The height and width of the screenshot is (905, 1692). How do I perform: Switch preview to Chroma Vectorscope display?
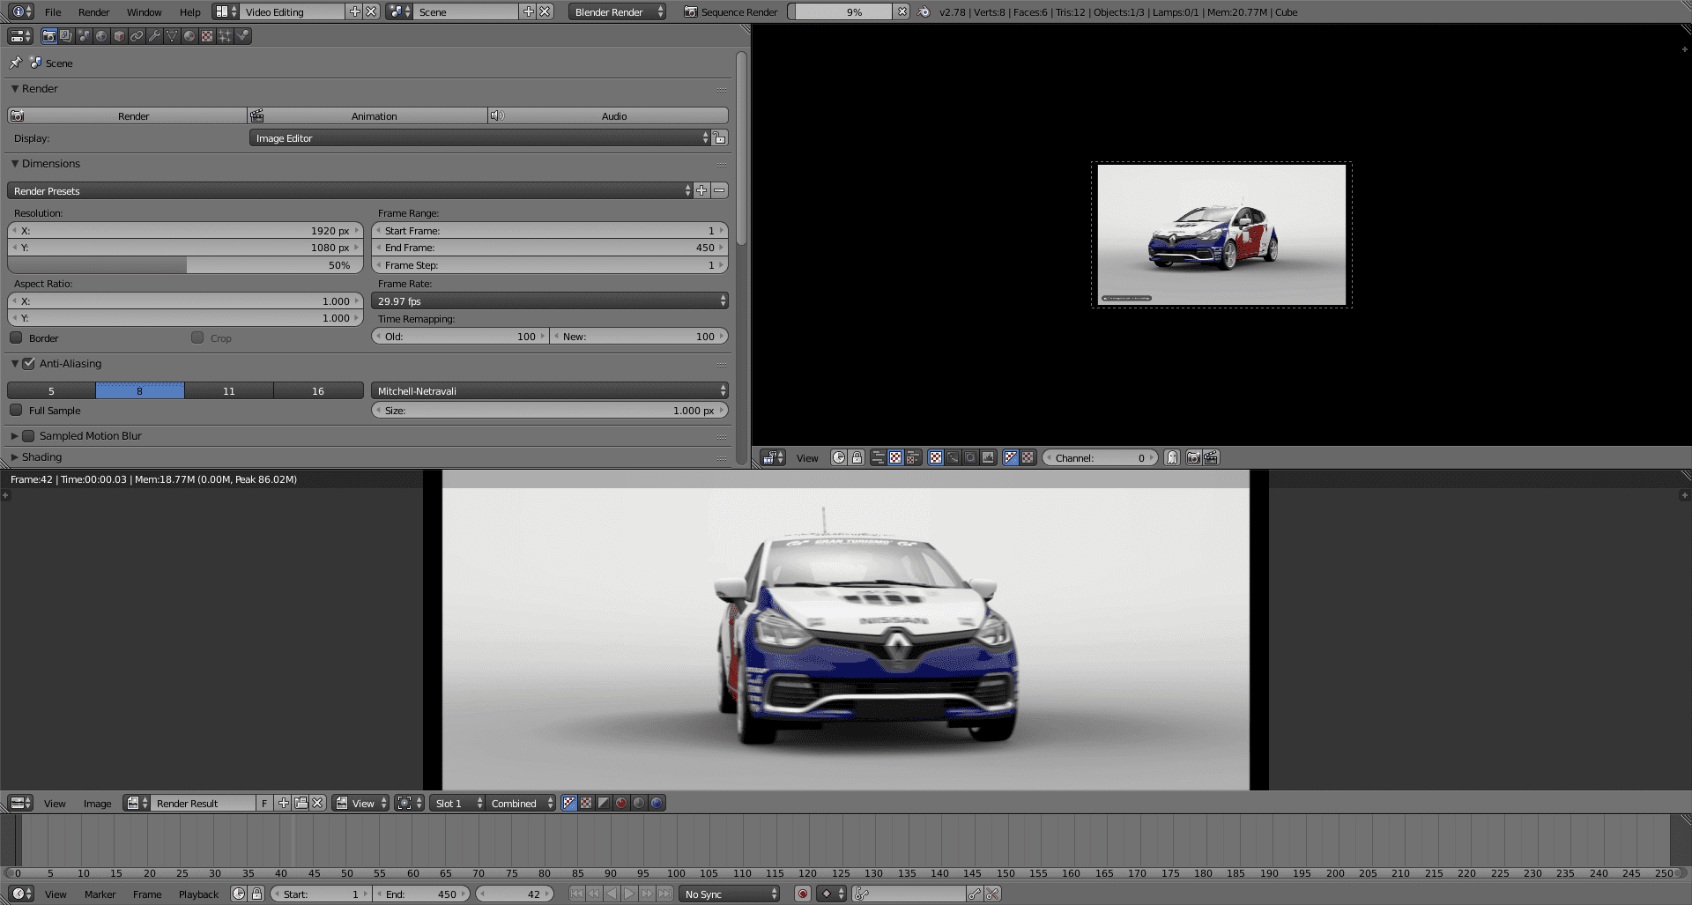coord(970,457)
